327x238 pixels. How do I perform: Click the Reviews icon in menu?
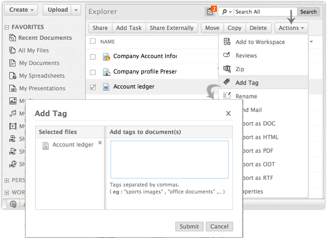(227, 55)
